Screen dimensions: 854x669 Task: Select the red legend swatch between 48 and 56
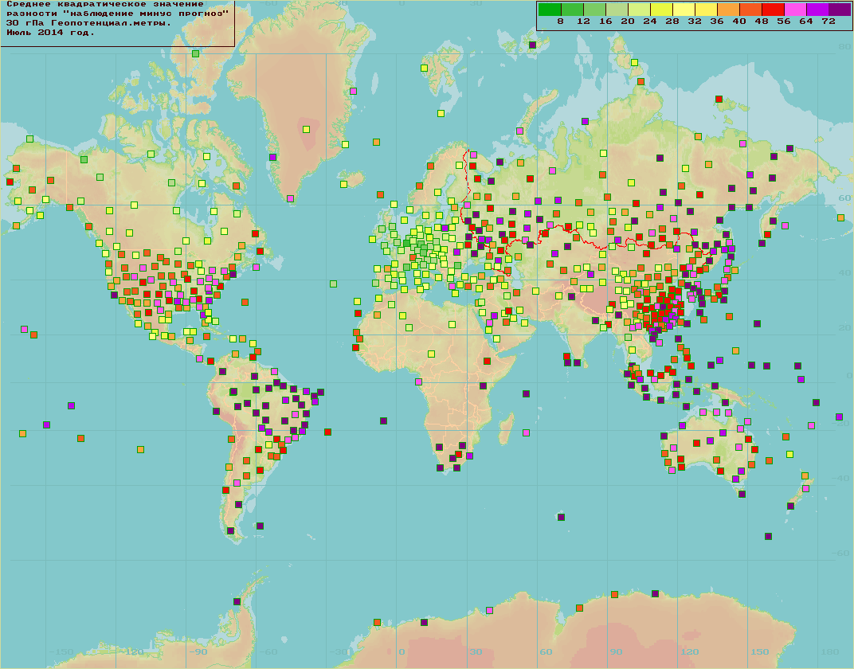pyautogui.click(x=773, y=9)
